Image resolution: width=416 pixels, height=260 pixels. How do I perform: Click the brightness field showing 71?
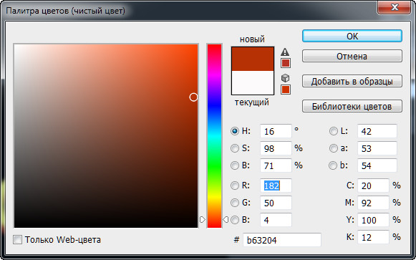point(276,165)
